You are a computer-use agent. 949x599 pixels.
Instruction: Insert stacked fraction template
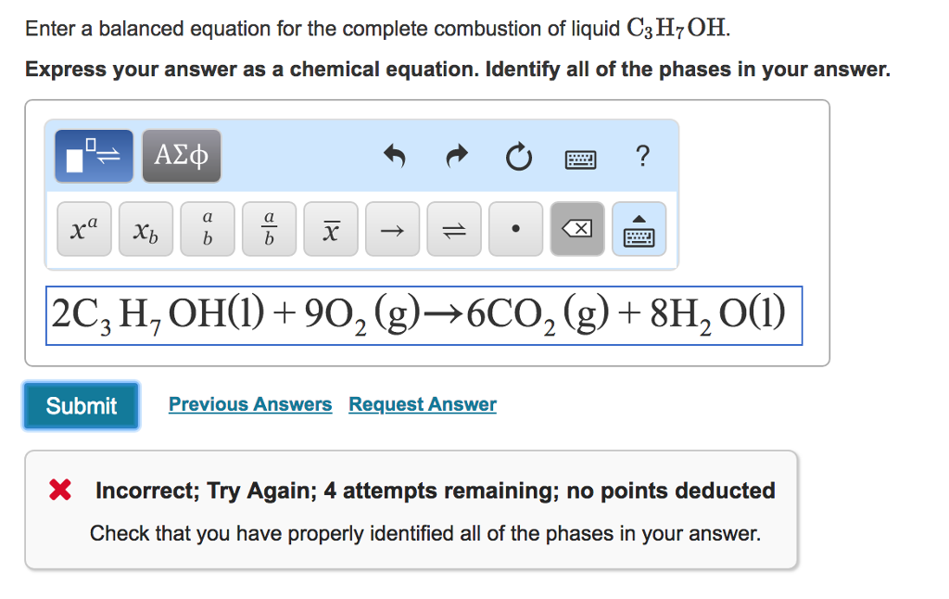tap(207, 228)
